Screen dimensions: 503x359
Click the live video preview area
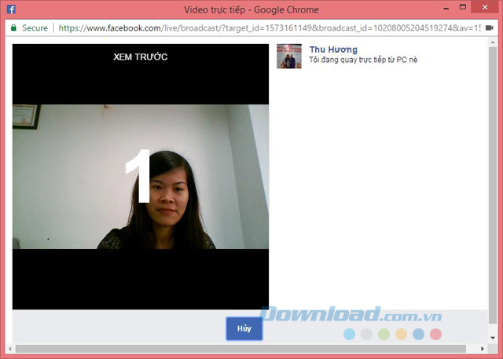pyautogui.click(x=141, y=177)
